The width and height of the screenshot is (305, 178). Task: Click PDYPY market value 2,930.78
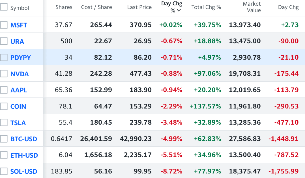[x=247, y=57]
